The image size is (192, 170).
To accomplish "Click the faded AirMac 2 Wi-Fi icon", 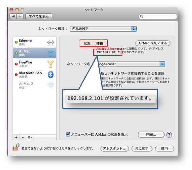I will tap(51, 86).
